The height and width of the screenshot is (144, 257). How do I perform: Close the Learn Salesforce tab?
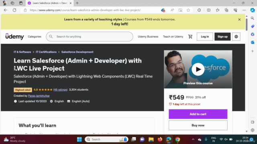pos(71,3)
